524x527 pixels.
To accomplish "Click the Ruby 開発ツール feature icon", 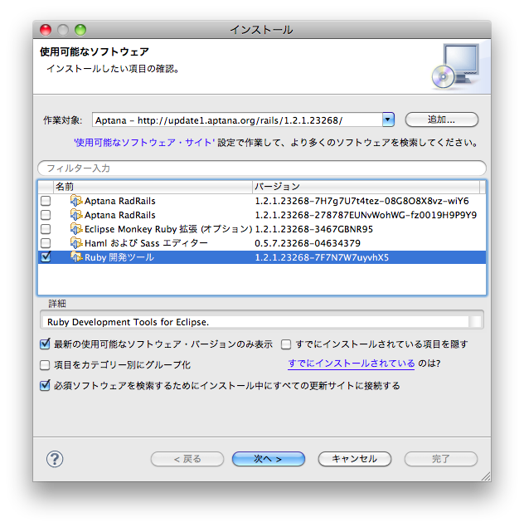I will coord(76,257).
